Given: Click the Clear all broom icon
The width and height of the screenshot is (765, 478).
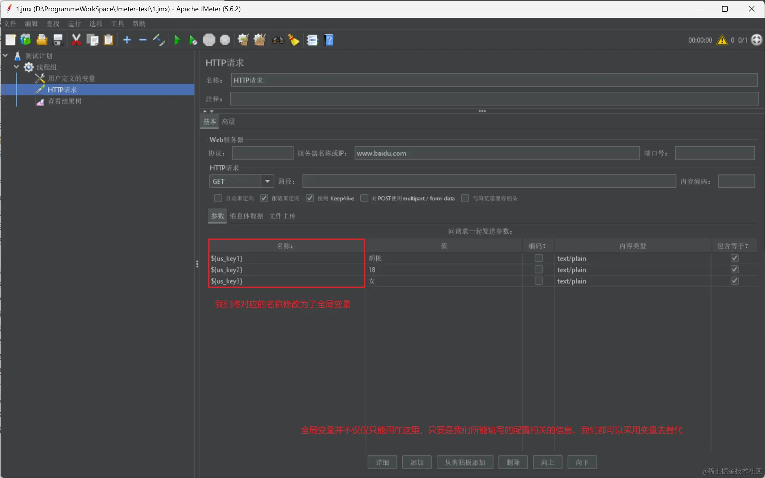Looking at the screenshot, I should point(259,40).
